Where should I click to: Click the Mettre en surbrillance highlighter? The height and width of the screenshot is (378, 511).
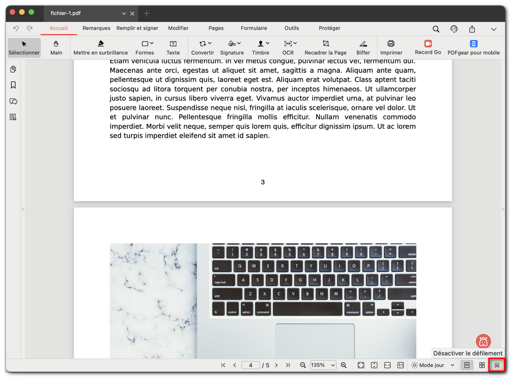pos(100,47)
